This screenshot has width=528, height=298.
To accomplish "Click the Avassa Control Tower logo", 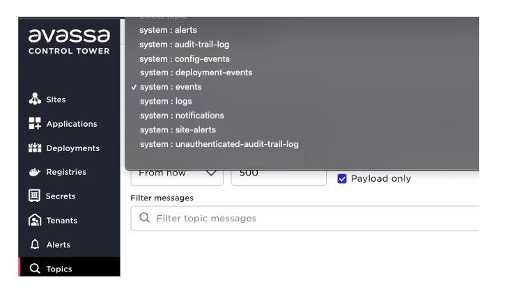I will point(69,41).
